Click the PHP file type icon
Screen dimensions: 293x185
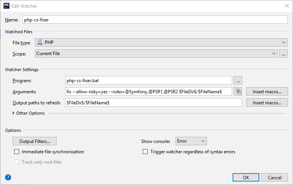pyautogui.click(x=40, y=42)
